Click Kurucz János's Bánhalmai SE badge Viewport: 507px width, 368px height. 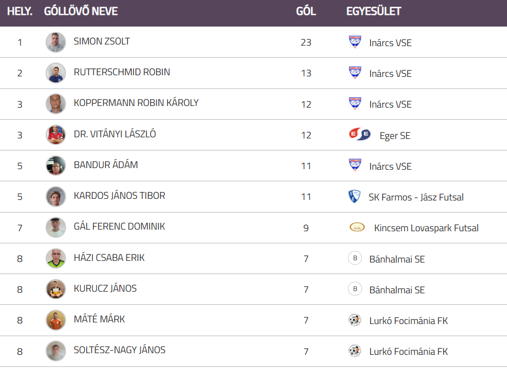point(355,289)
